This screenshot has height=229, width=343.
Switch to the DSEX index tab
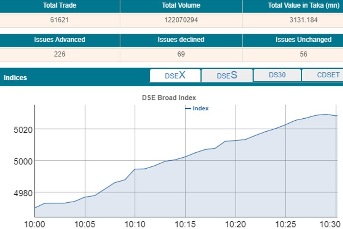(x=175, y=75)
